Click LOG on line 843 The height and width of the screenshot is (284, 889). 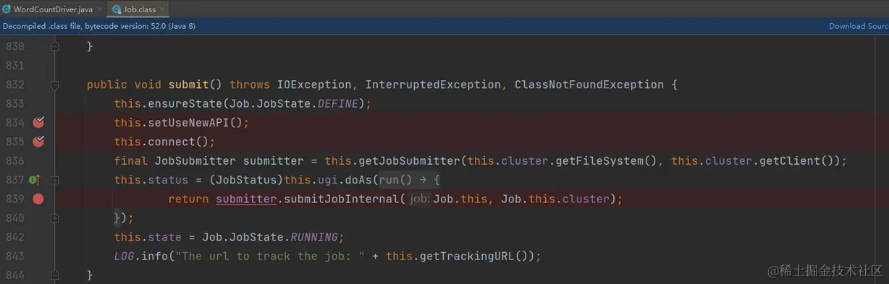coord(125,256)
